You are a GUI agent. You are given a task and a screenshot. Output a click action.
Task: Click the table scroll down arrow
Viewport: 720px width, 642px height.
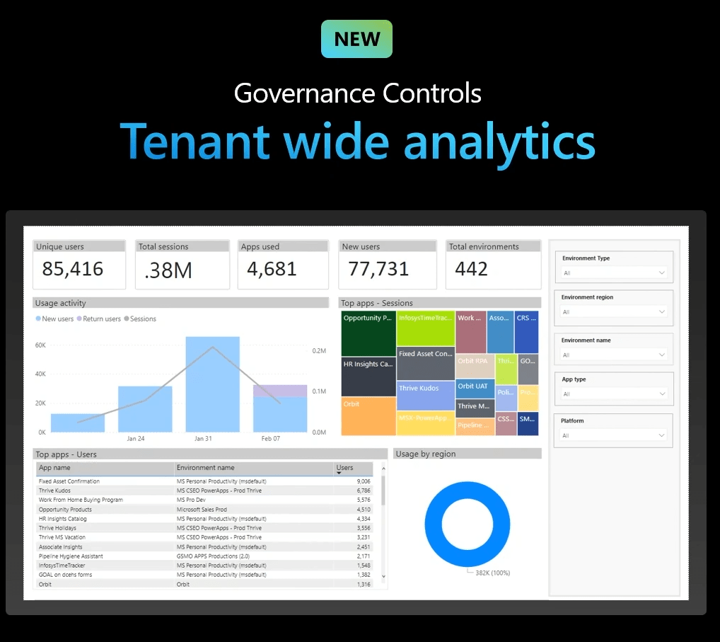[x=384, y=577]
